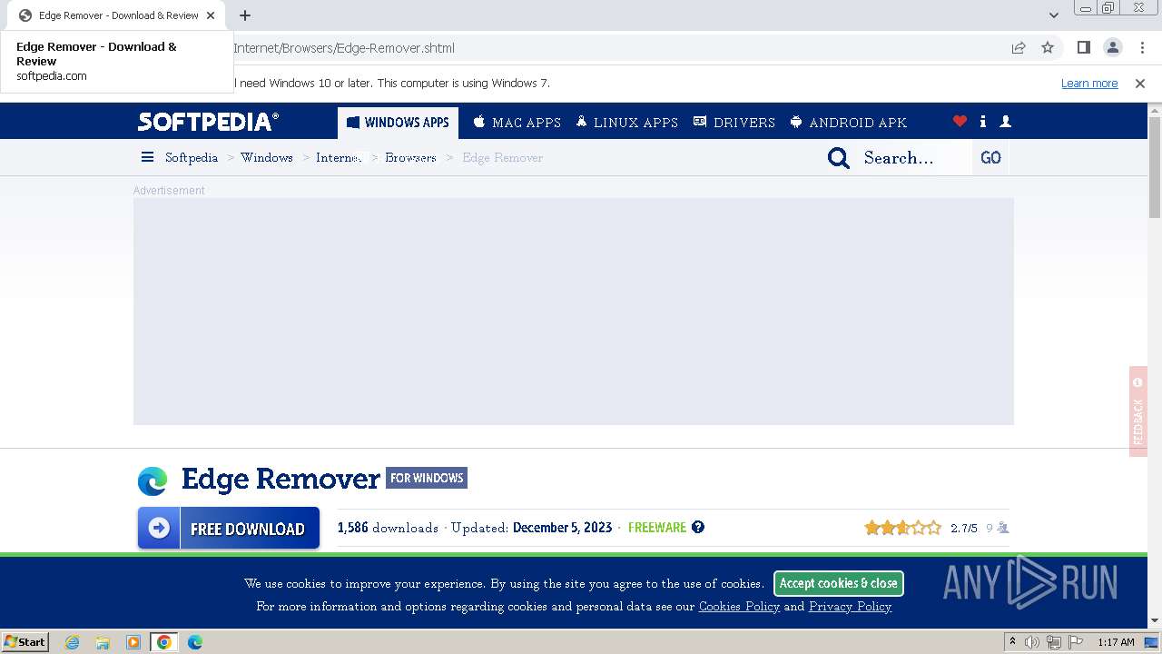Image resolution: width=1162 pixels, height=654 pixels.
Task: Open the media player taskbar icon
Action: 133,642
